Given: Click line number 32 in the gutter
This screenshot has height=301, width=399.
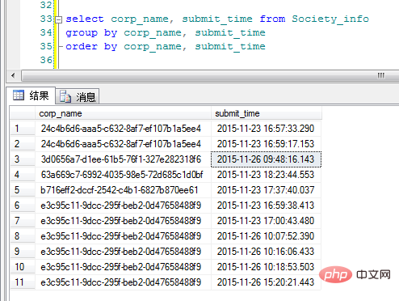Looking at the screenshot, I should [x=46, y=5].
